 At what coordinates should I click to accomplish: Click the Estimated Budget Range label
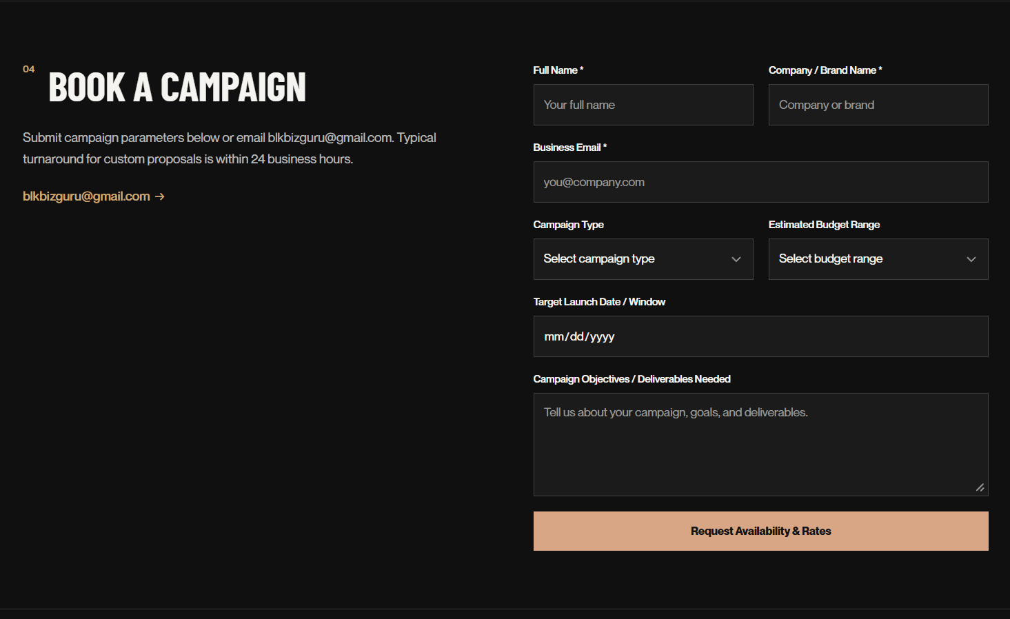[824, 225]
